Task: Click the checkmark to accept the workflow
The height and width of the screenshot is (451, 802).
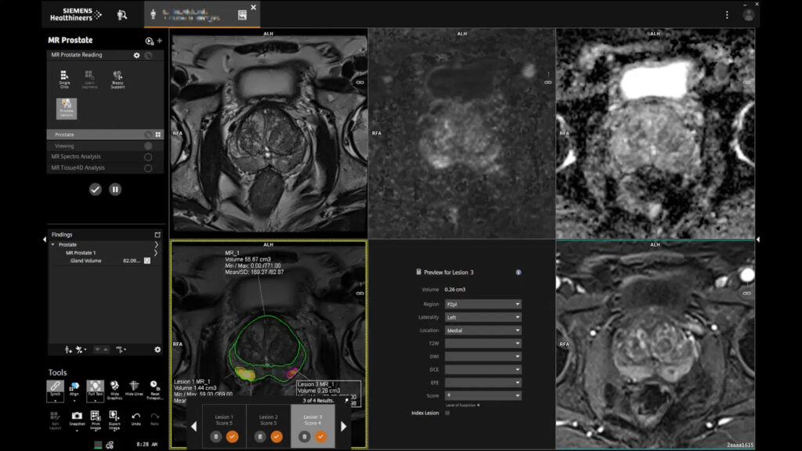Action: point(94,189)
